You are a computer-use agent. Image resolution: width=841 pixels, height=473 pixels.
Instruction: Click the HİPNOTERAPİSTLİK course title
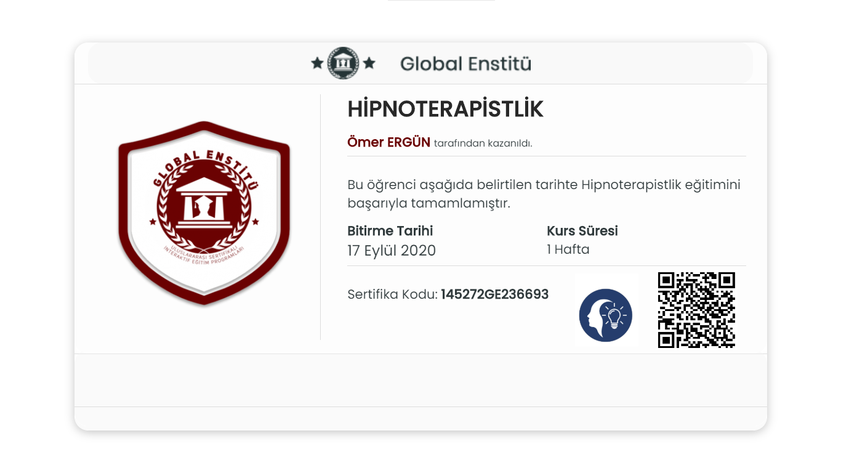coord(446,109)
